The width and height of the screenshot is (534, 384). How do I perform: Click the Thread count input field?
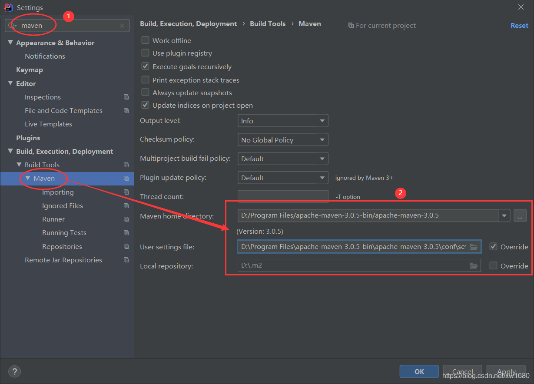[x=283, y=196]
